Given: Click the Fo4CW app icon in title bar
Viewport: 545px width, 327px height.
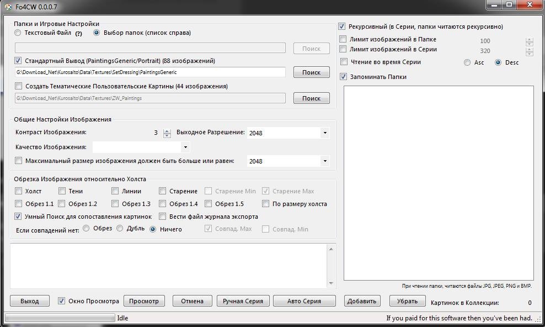Looking at the screenshot, I should (8, 7).
